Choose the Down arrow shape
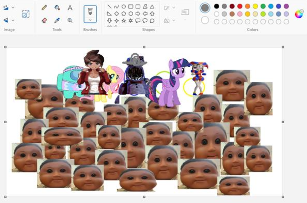 click(x=109, y=21)
